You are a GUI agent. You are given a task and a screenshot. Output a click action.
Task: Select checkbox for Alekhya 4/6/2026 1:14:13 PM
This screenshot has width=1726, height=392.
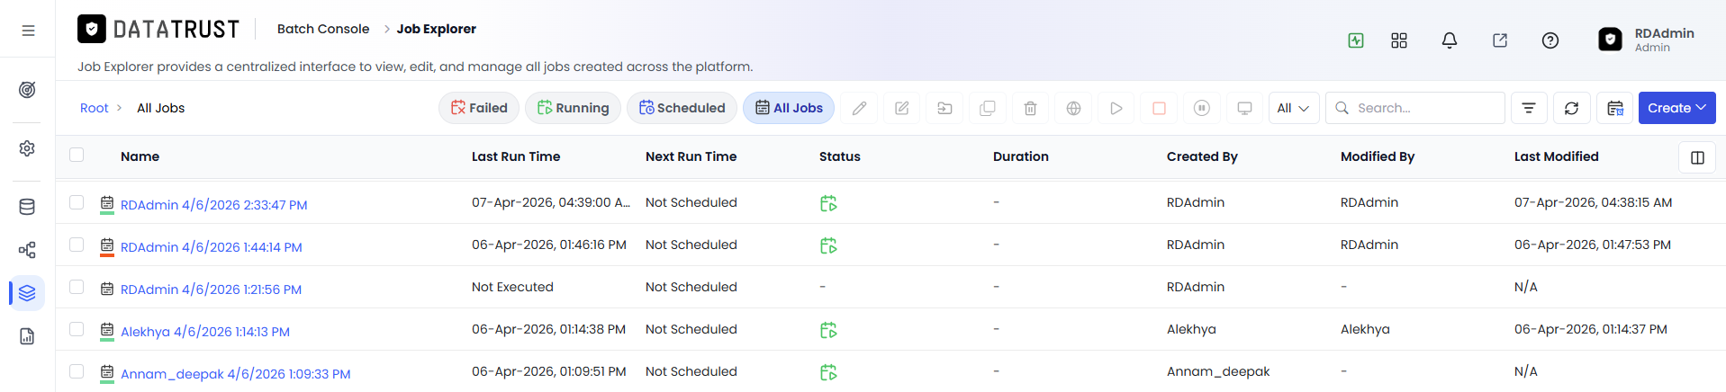77,329
